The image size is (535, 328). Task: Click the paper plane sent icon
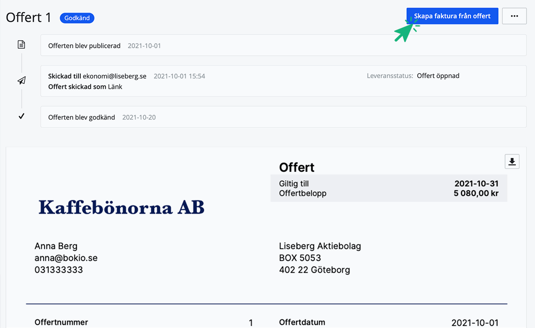21,80
